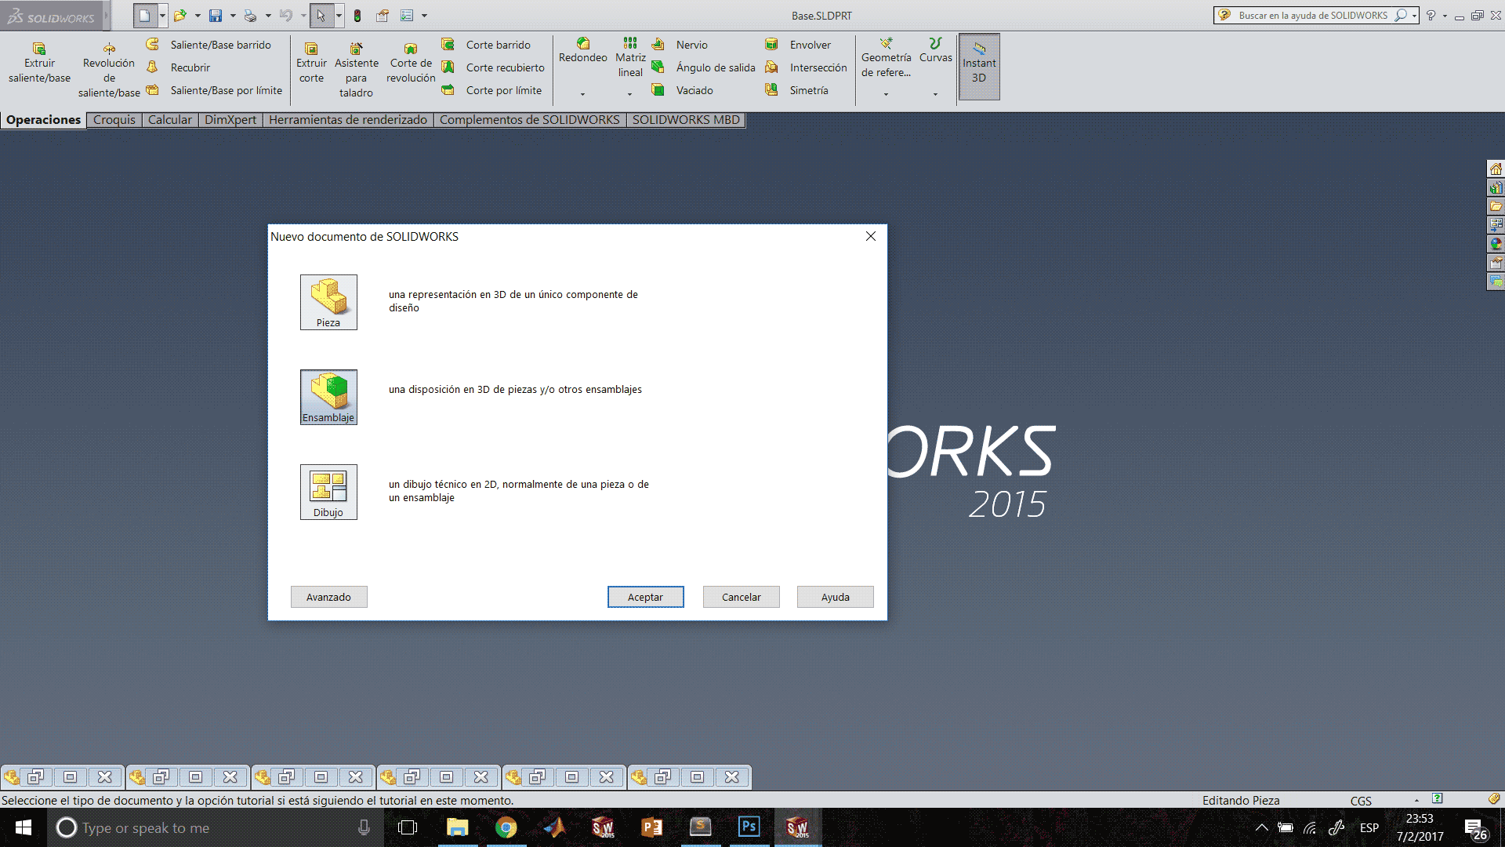The image size is (1505, 847).
Task: Open the Design Library task pane
Action: (x=1496, y=187)
